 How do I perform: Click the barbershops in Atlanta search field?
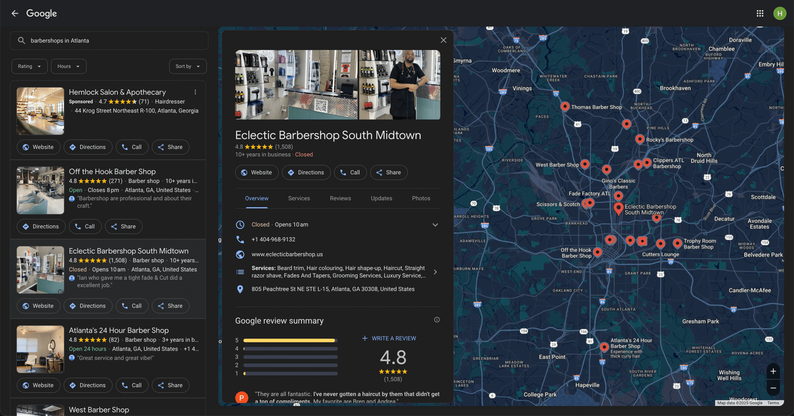pos(109,41)
